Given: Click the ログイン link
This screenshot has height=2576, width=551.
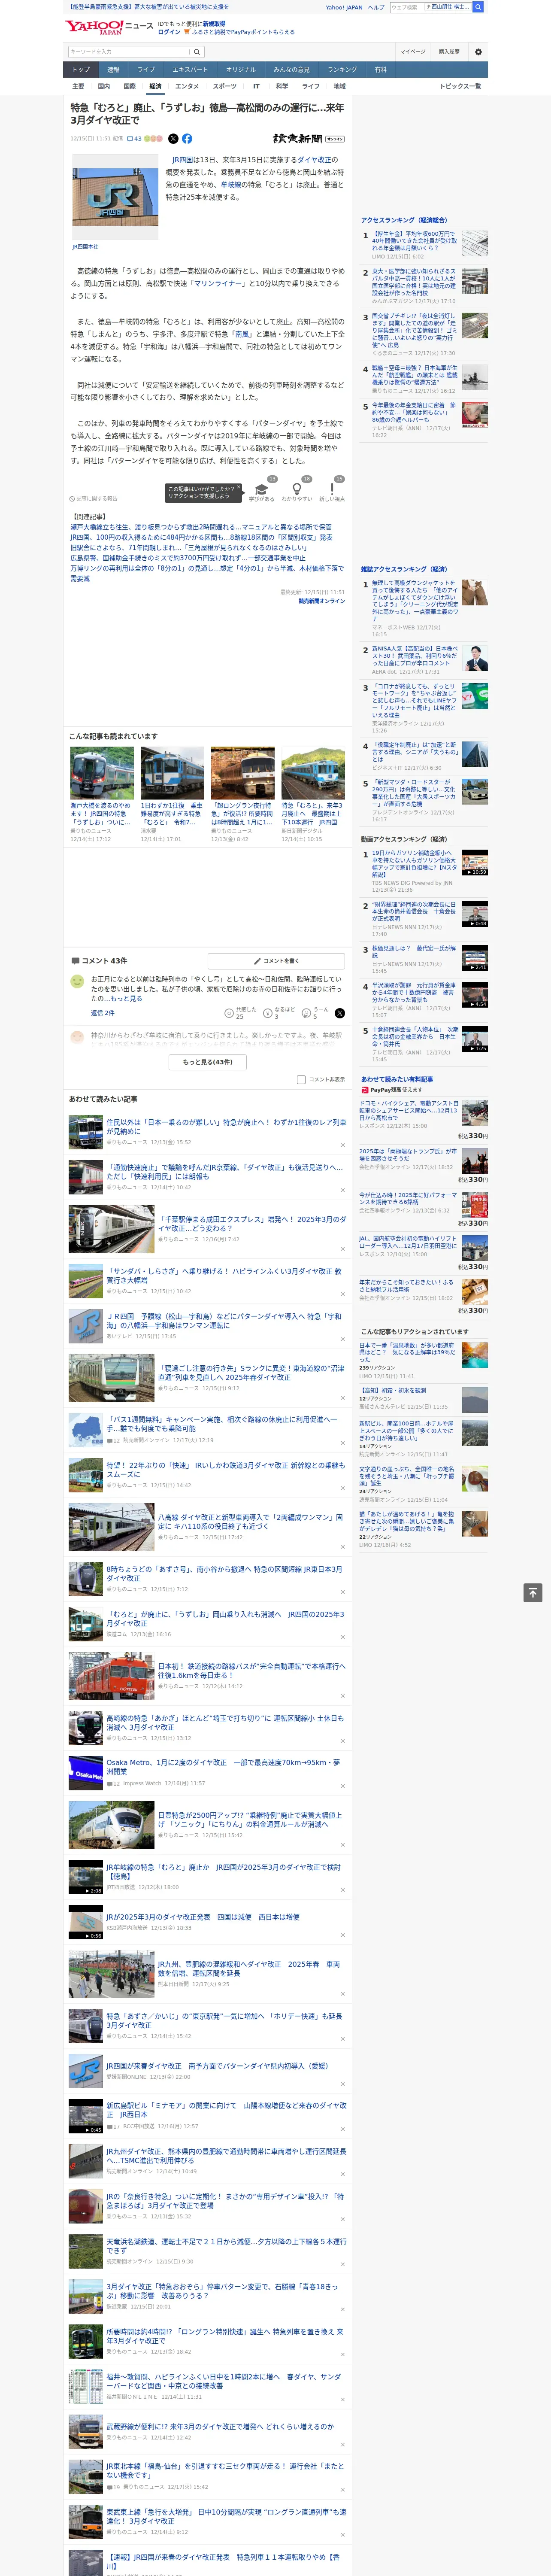Looking at the screenshot, I should (x=169, y=32).
